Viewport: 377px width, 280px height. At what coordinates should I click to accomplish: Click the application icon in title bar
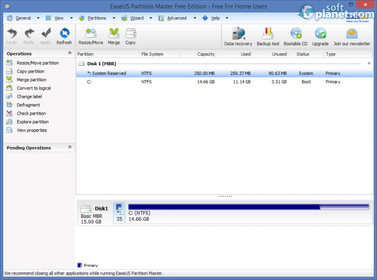pyautogui.click(x=7, y=6)
